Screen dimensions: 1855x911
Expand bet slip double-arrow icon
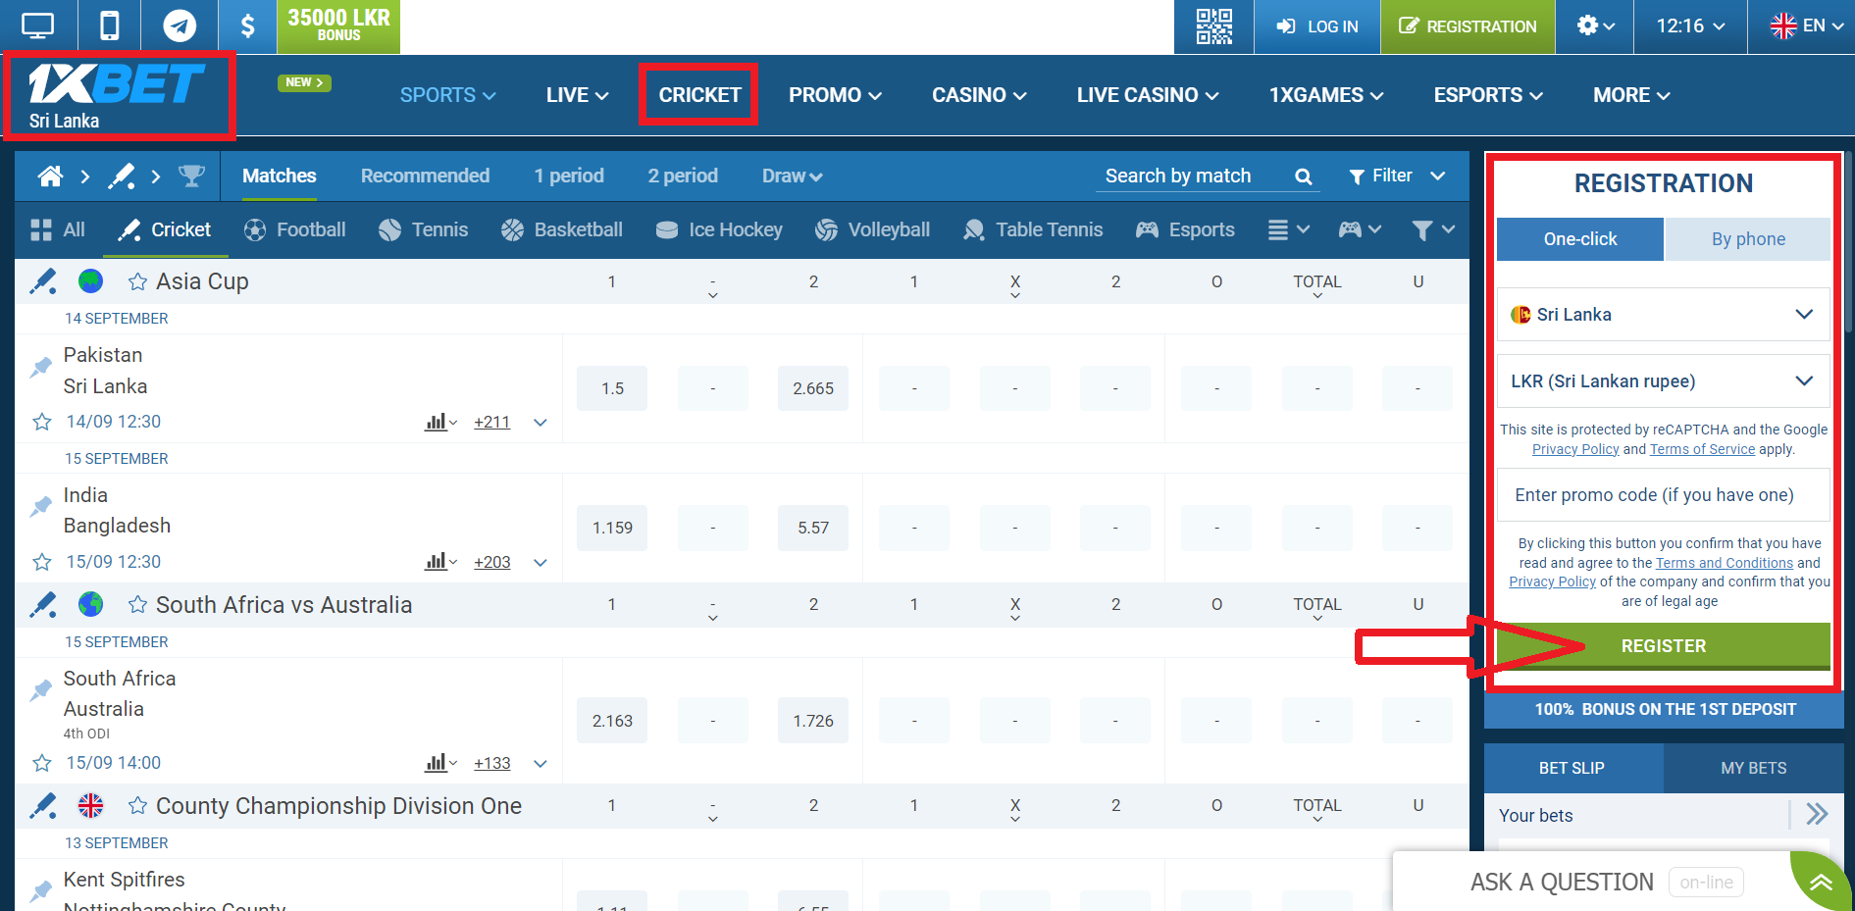(1817, 814)
